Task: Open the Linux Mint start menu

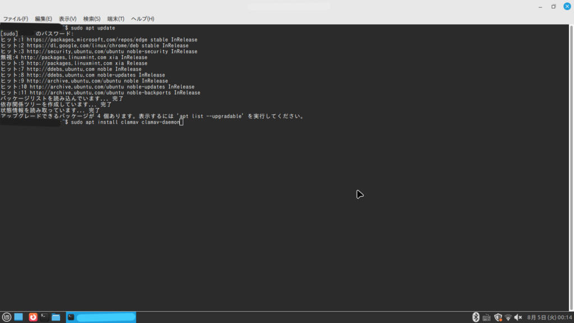Action: (x=6, y=317)
